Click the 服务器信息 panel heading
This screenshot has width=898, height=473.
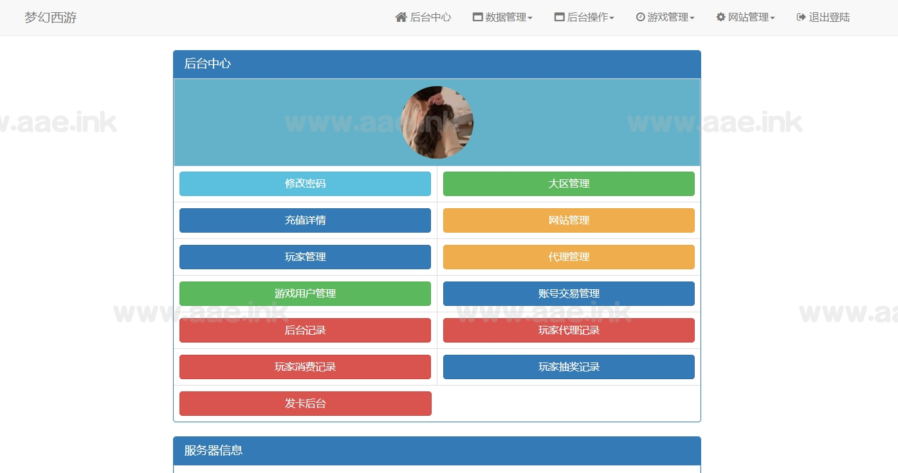tap(437, 451)
